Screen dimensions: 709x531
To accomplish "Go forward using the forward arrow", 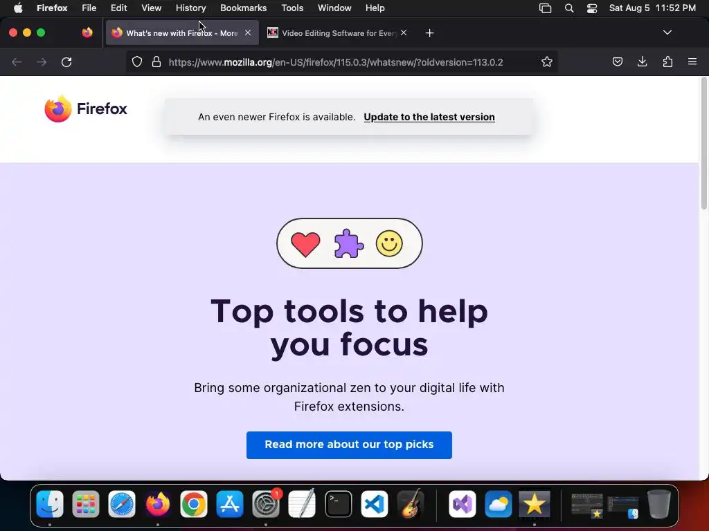I will tap(42, 62).
